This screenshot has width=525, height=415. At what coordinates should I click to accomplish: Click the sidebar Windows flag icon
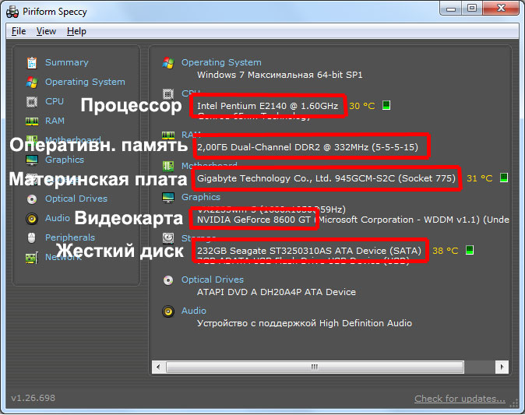(x=32, y=82)
